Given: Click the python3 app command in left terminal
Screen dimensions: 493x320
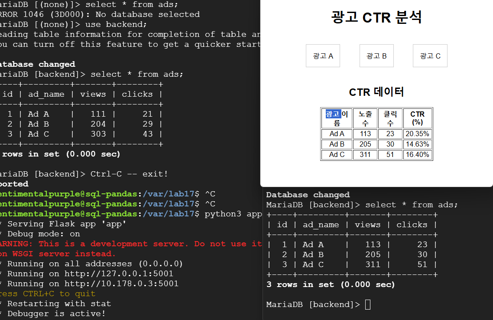Looking at the screenshot, I should coord(234,214).
